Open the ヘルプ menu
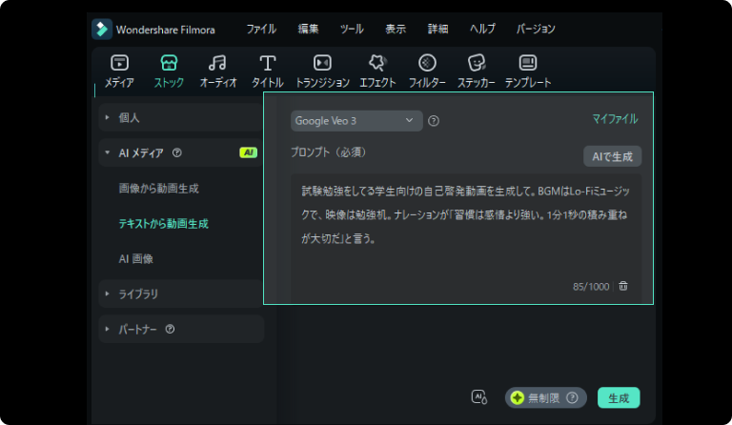 point(482,29)
